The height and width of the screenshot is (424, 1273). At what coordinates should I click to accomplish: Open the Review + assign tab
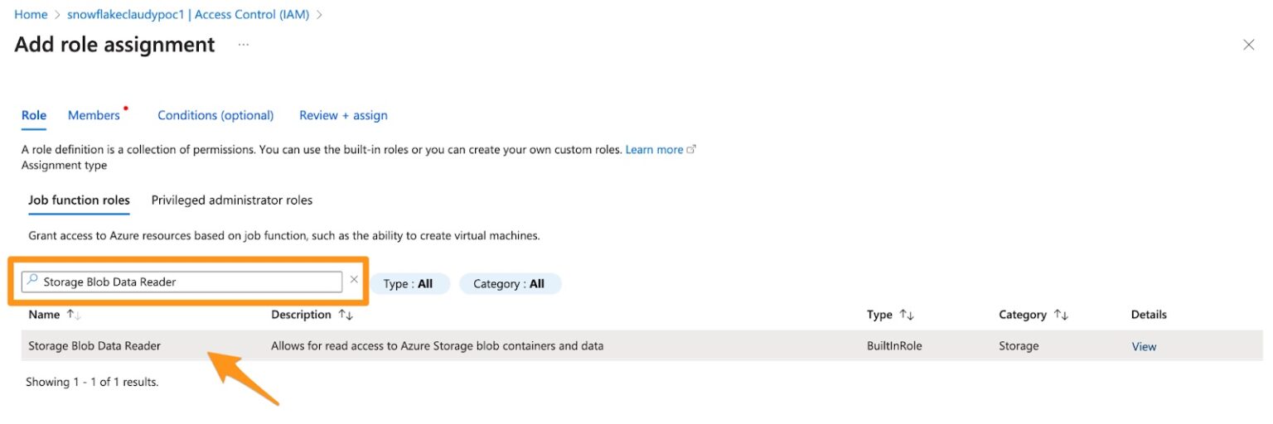[343, 115]
